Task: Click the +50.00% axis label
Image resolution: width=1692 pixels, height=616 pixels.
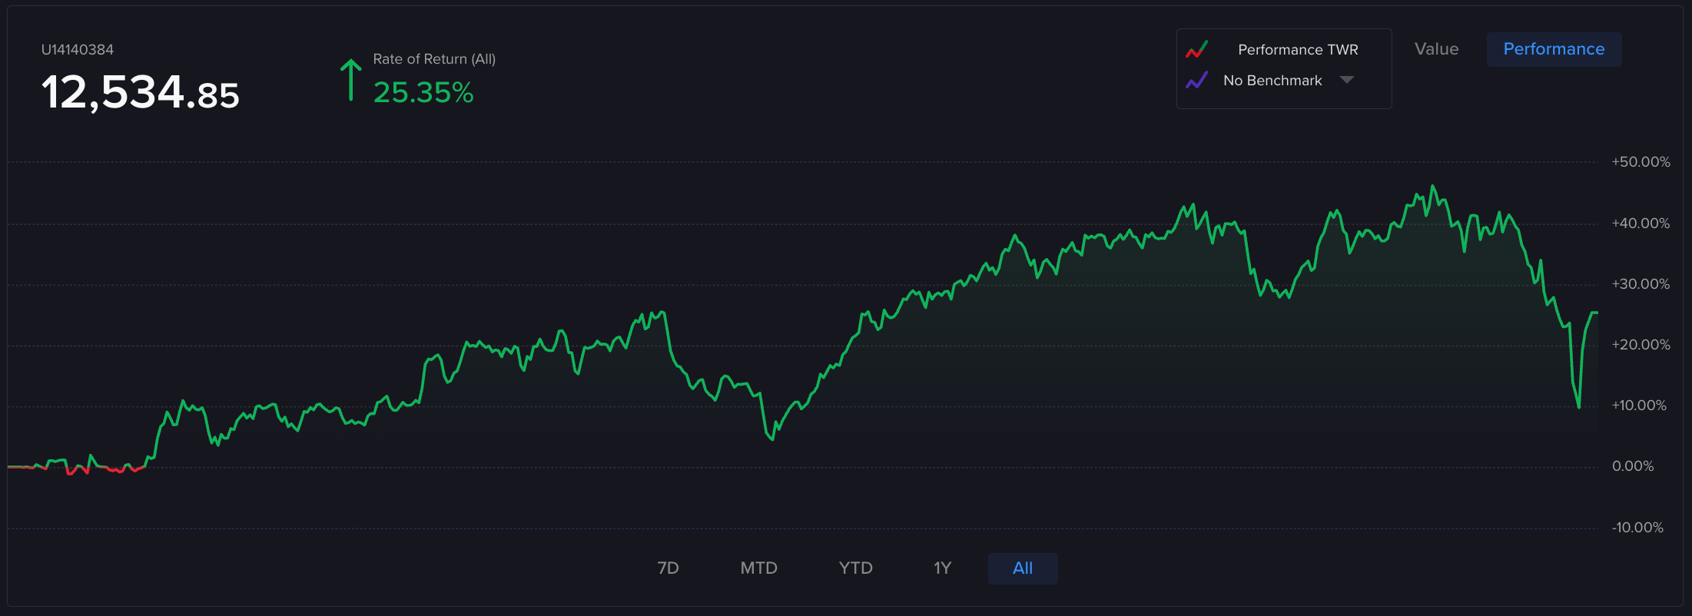Action: [x=1641, y=162]
